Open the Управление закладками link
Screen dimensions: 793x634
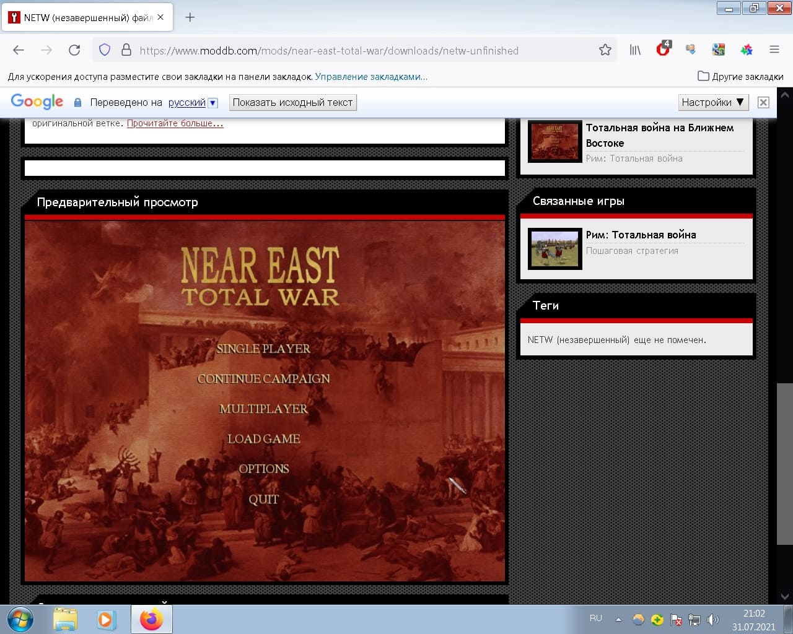[370, 77]
